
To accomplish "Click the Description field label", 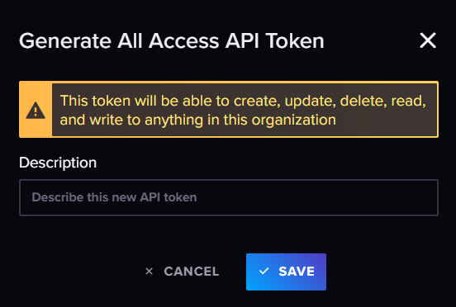I will (58, 163).
